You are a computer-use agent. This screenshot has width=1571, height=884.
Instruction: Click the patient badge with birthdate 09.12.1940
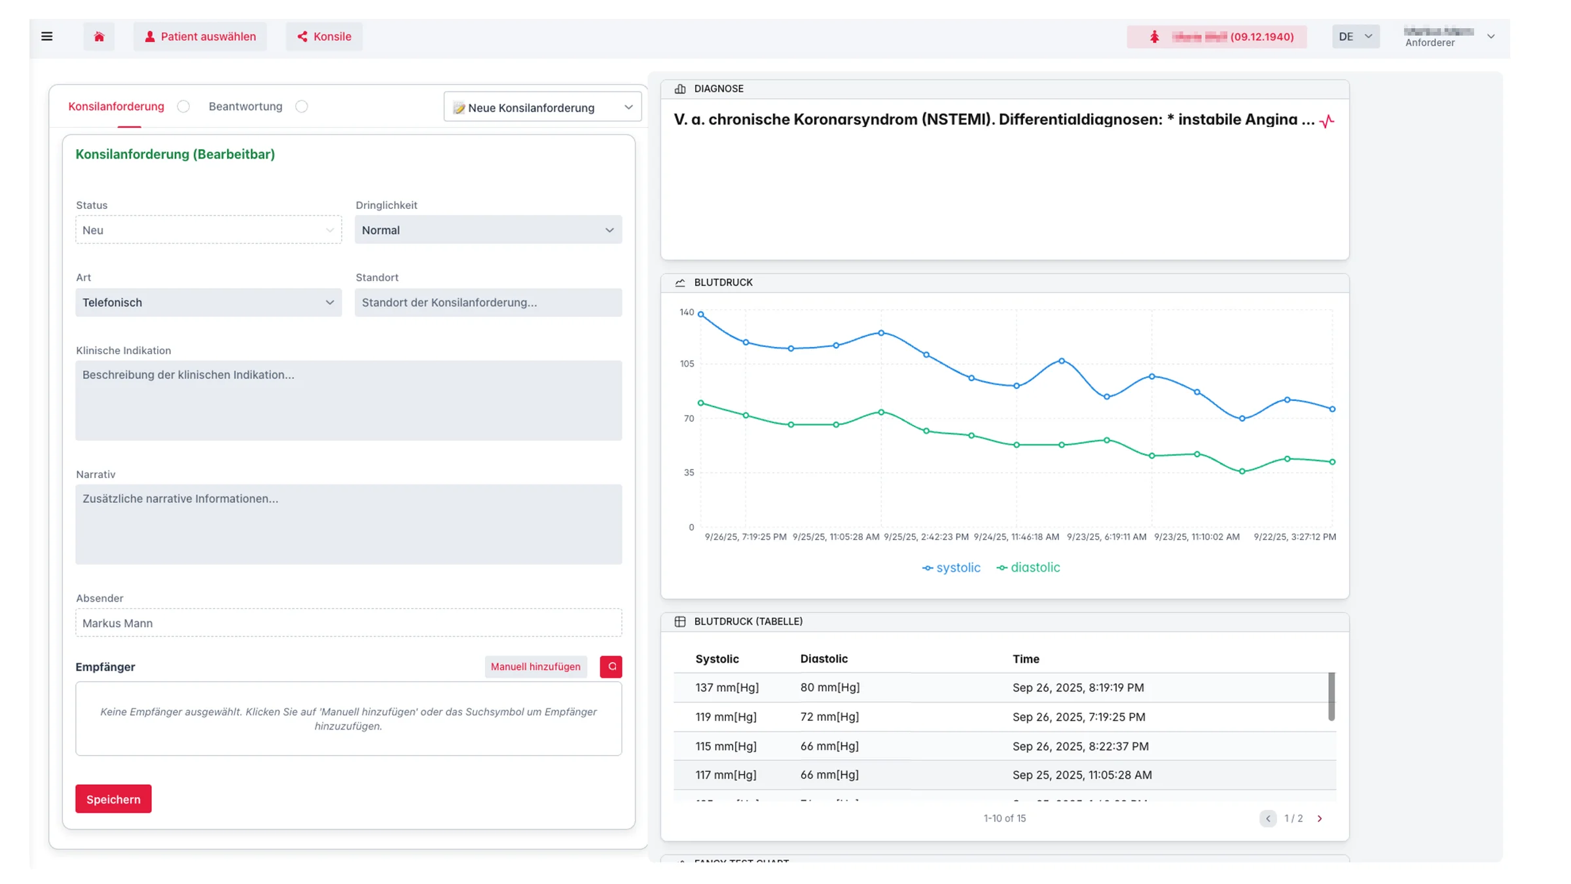pos(1218,37)
